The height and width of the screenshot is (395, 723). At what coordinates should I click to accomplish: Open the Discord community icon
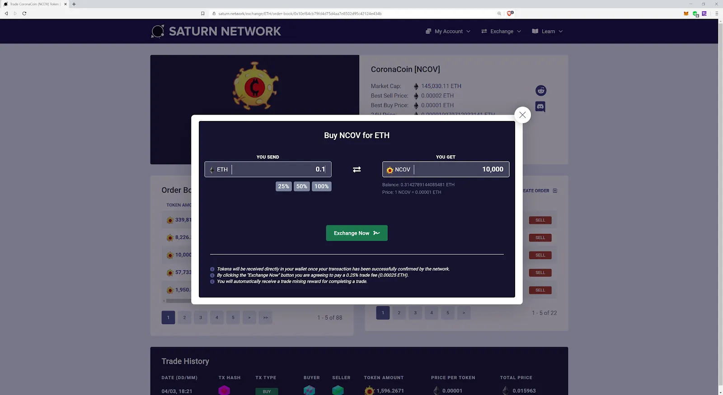[540, 107]
